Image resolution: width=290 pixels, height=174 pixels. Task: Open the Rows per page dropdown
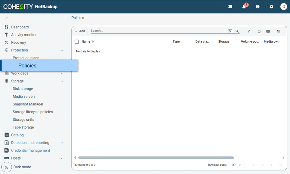236,165
